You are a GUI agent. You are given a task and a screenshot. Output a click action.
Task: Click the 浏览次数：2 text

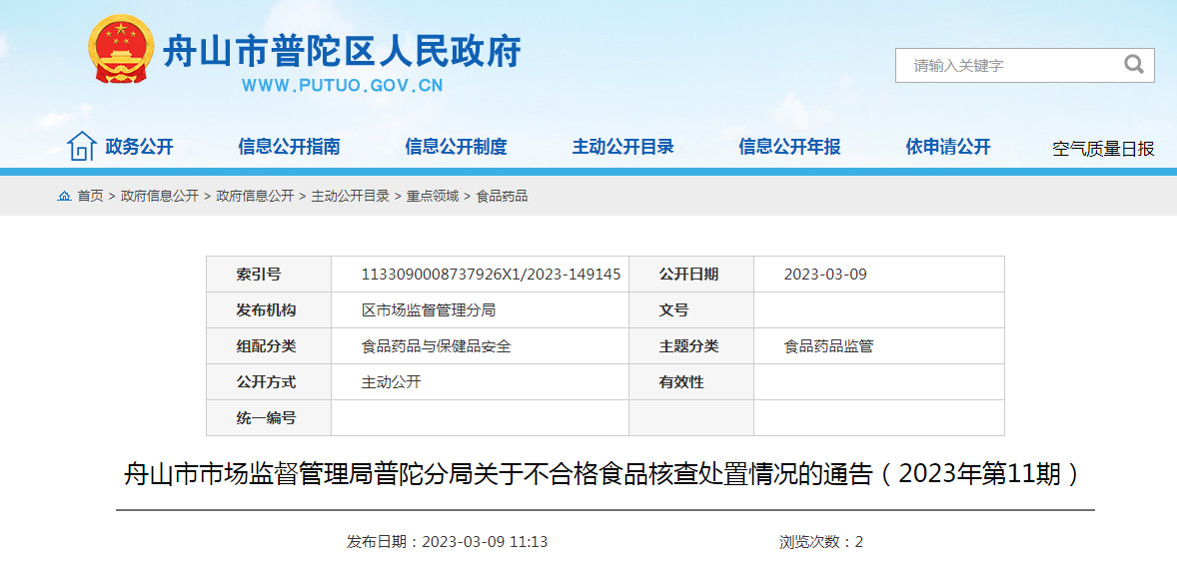[x=821, y=542]
